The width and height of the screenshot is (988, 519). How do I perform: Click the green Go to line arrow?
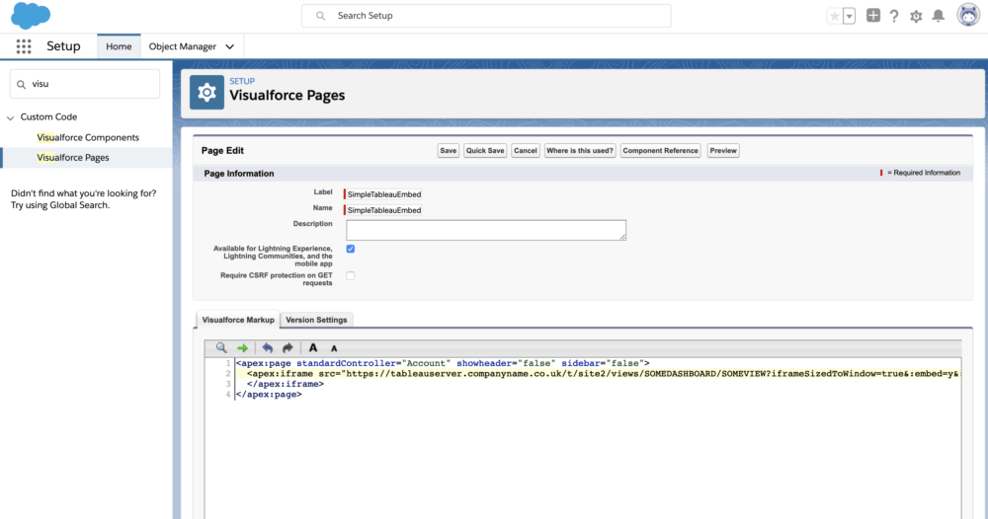click(x=242, y=347)
